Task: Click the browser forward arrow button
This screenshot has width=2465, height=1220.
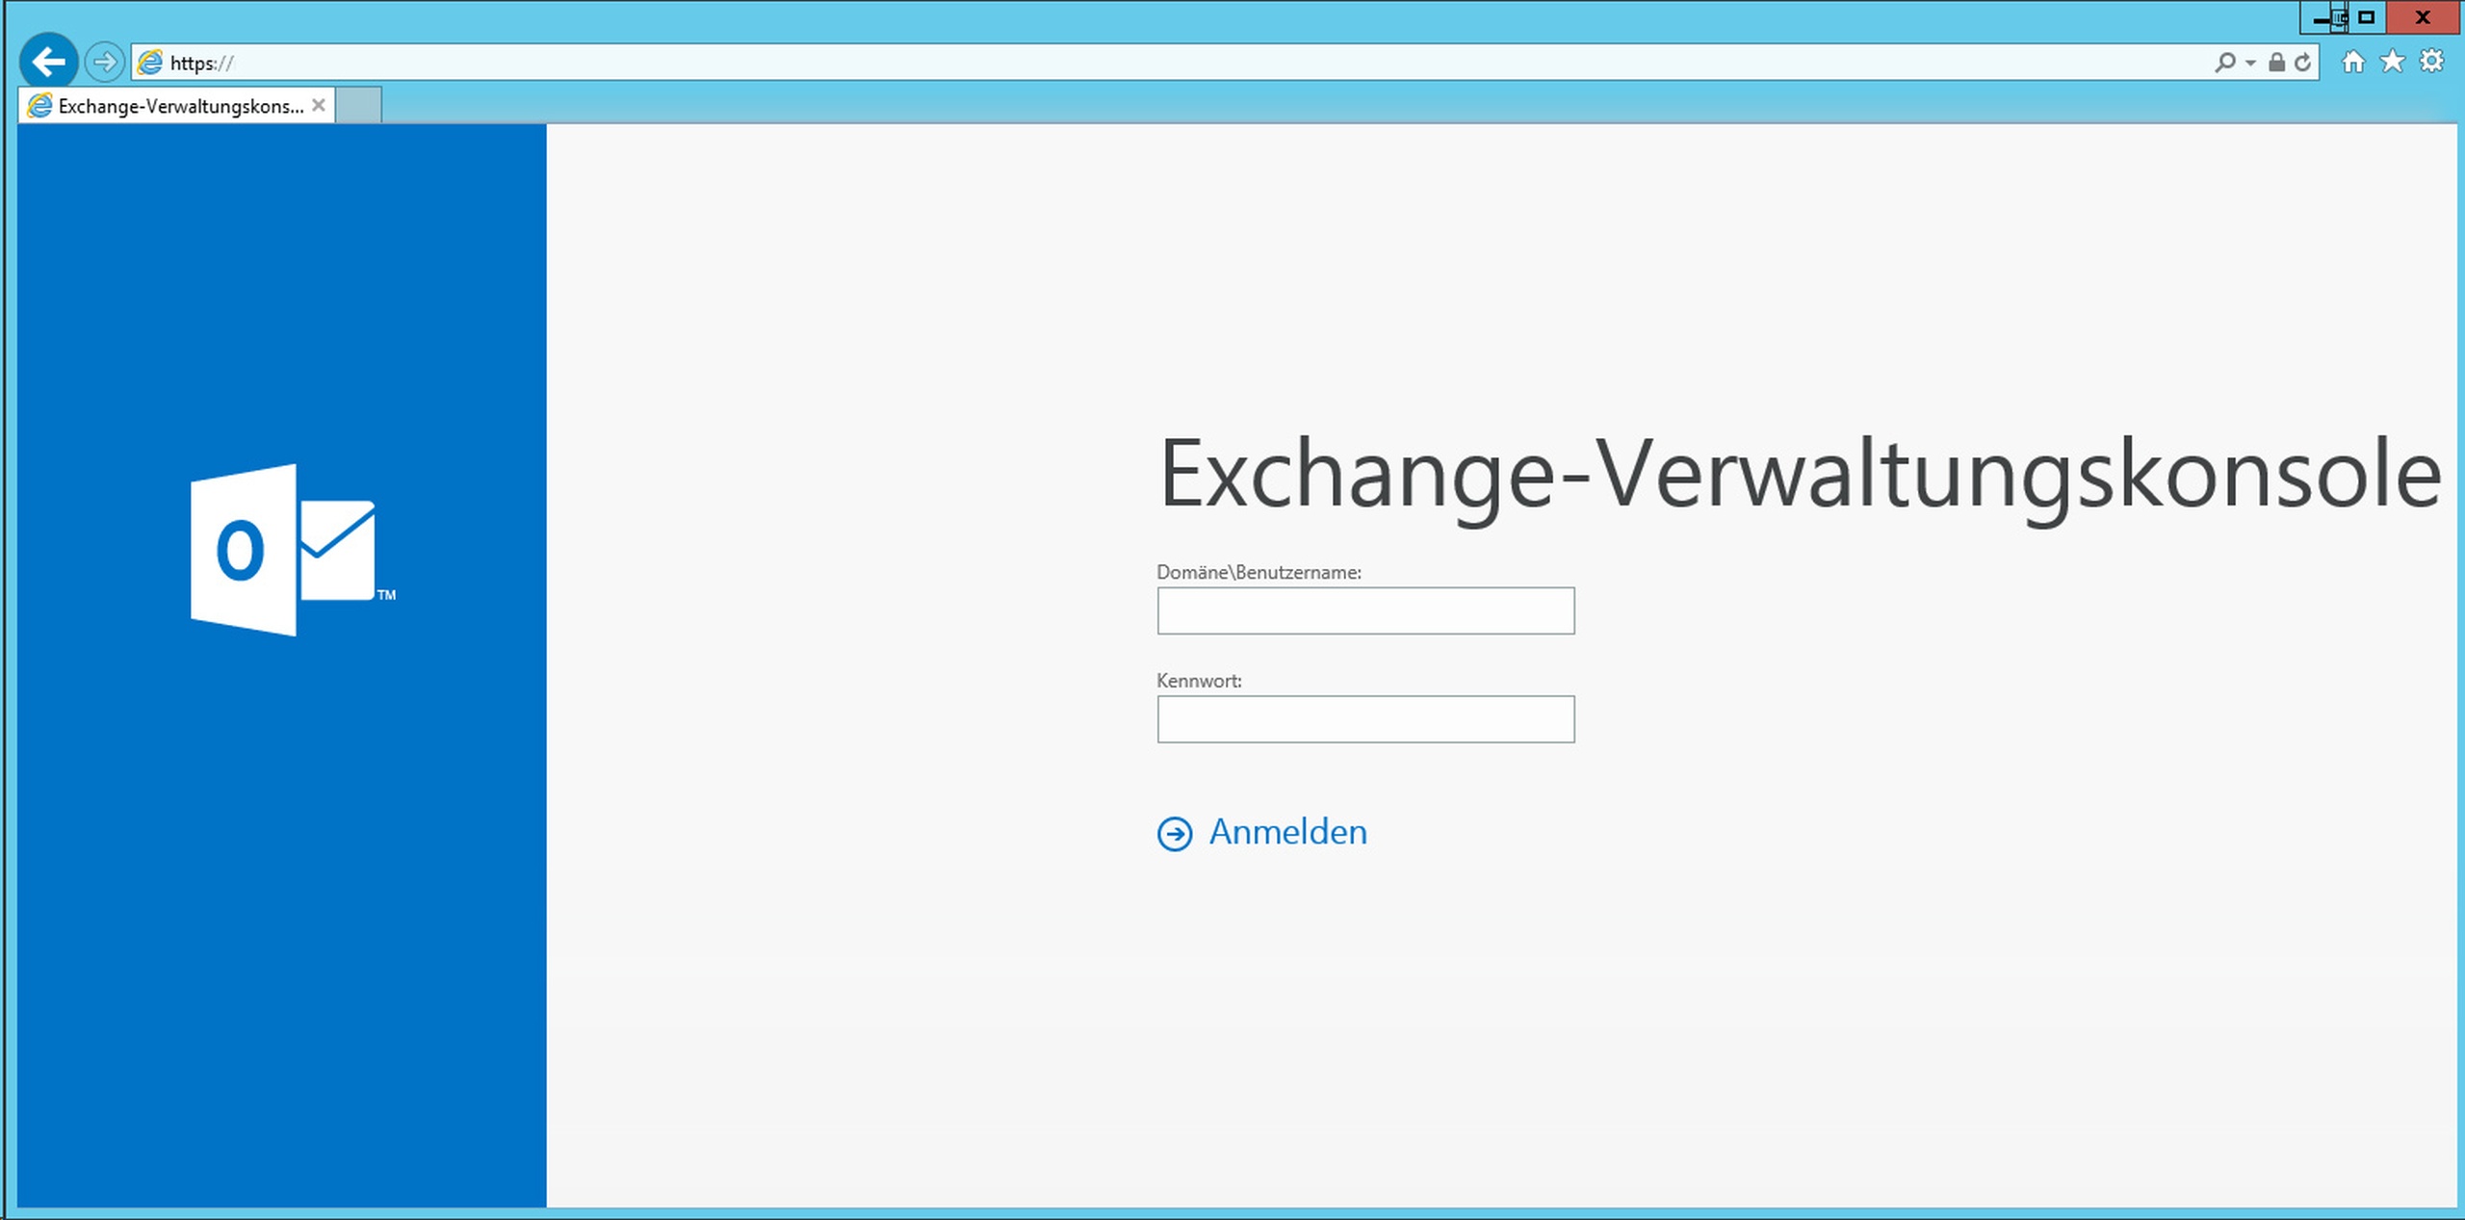Action: [104, 63]
